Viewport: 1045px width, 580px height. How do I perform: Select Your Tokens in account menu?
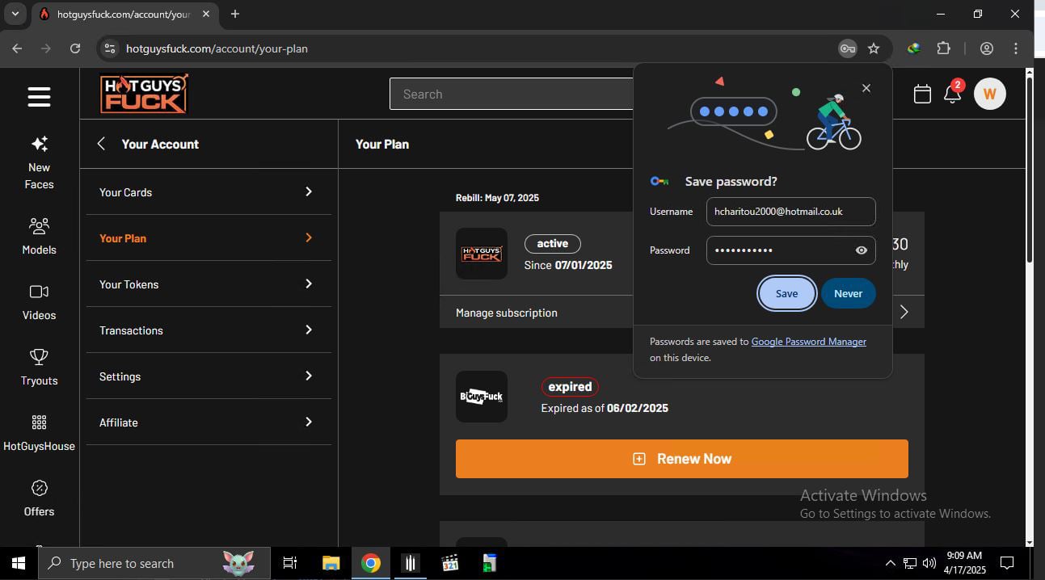(x=209, y=284)
